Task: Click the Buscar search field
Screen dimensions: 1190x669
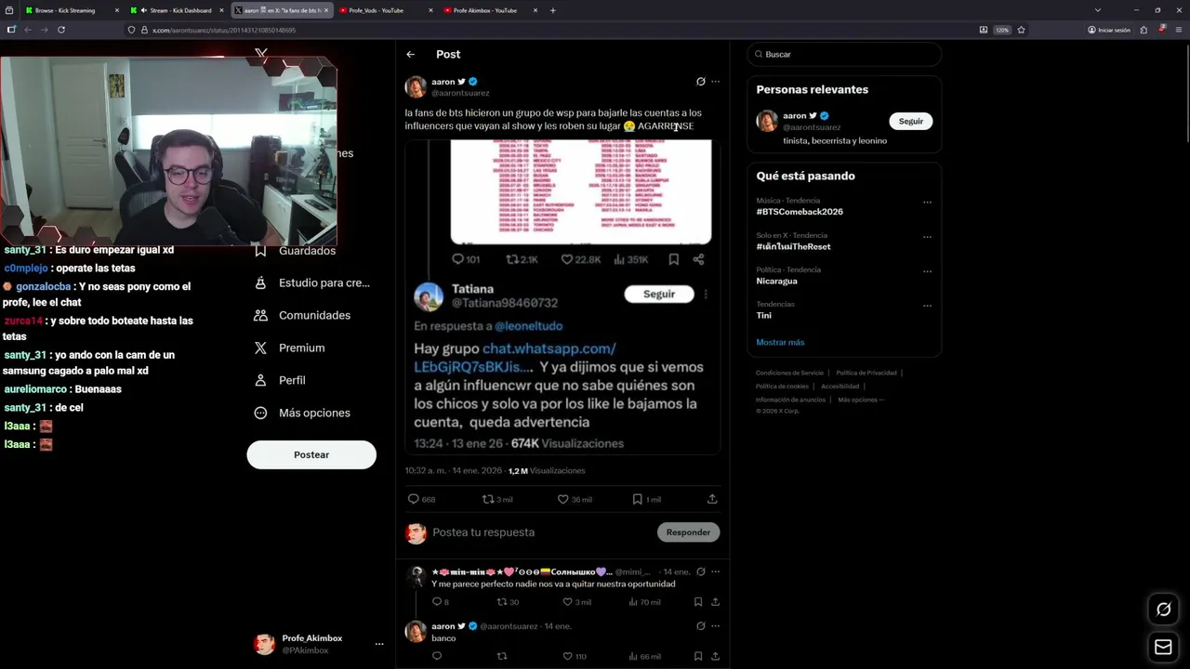Action: click(x=844, y=54)
